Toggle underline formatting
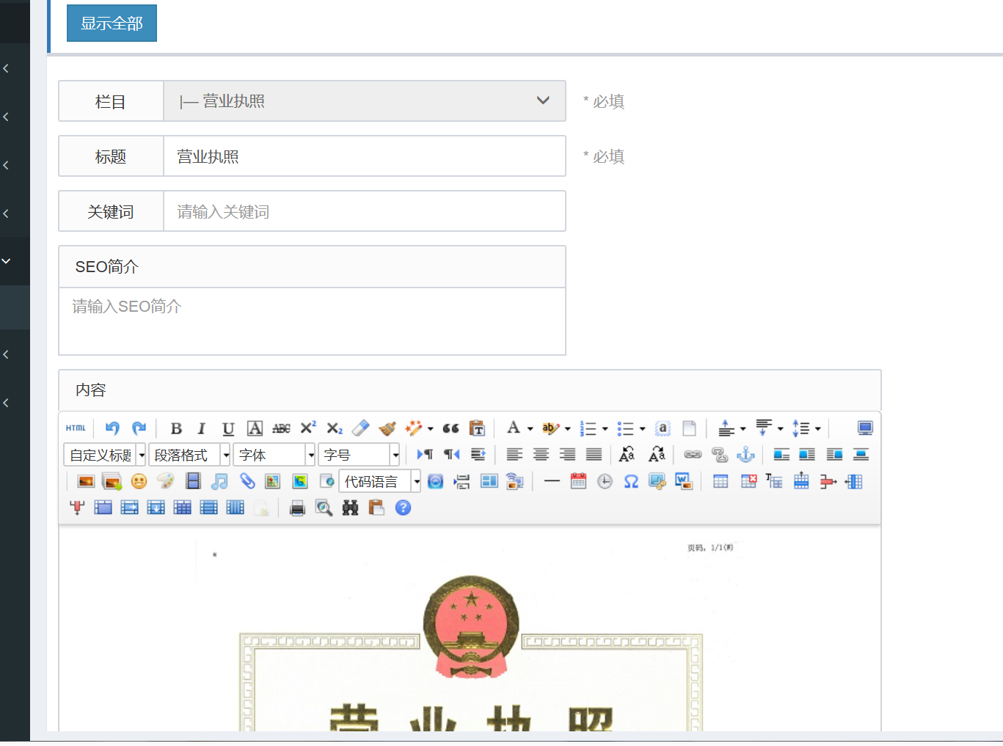Screen dimensions: 1003x746 pyautogui.click(x=228, y=428)
